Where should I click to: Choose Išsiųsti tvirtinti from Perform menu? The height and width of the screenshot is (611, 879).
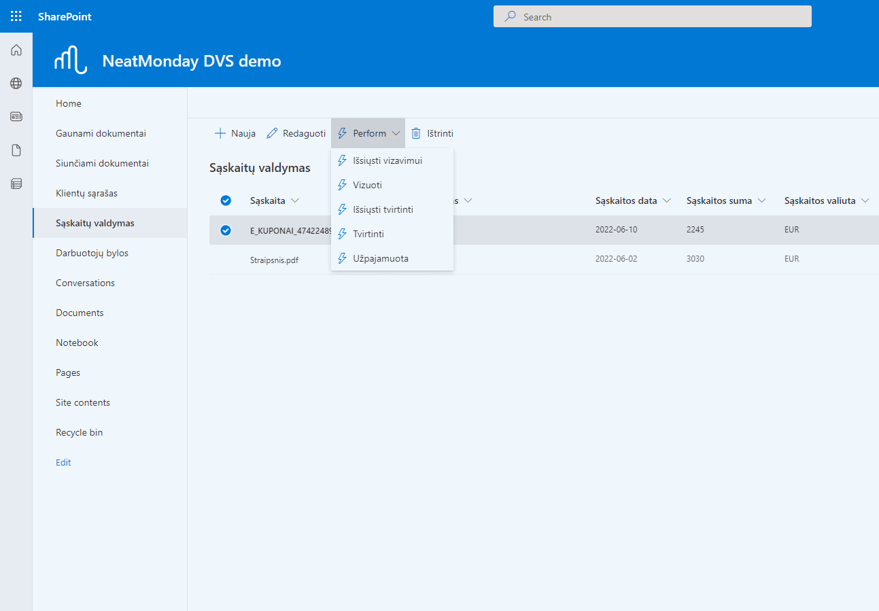(x=392, y=209)
